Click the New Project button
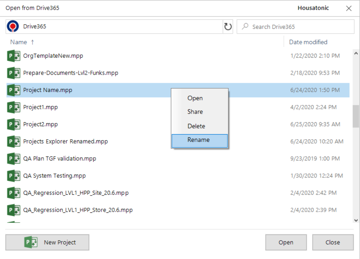 point(47,242)
